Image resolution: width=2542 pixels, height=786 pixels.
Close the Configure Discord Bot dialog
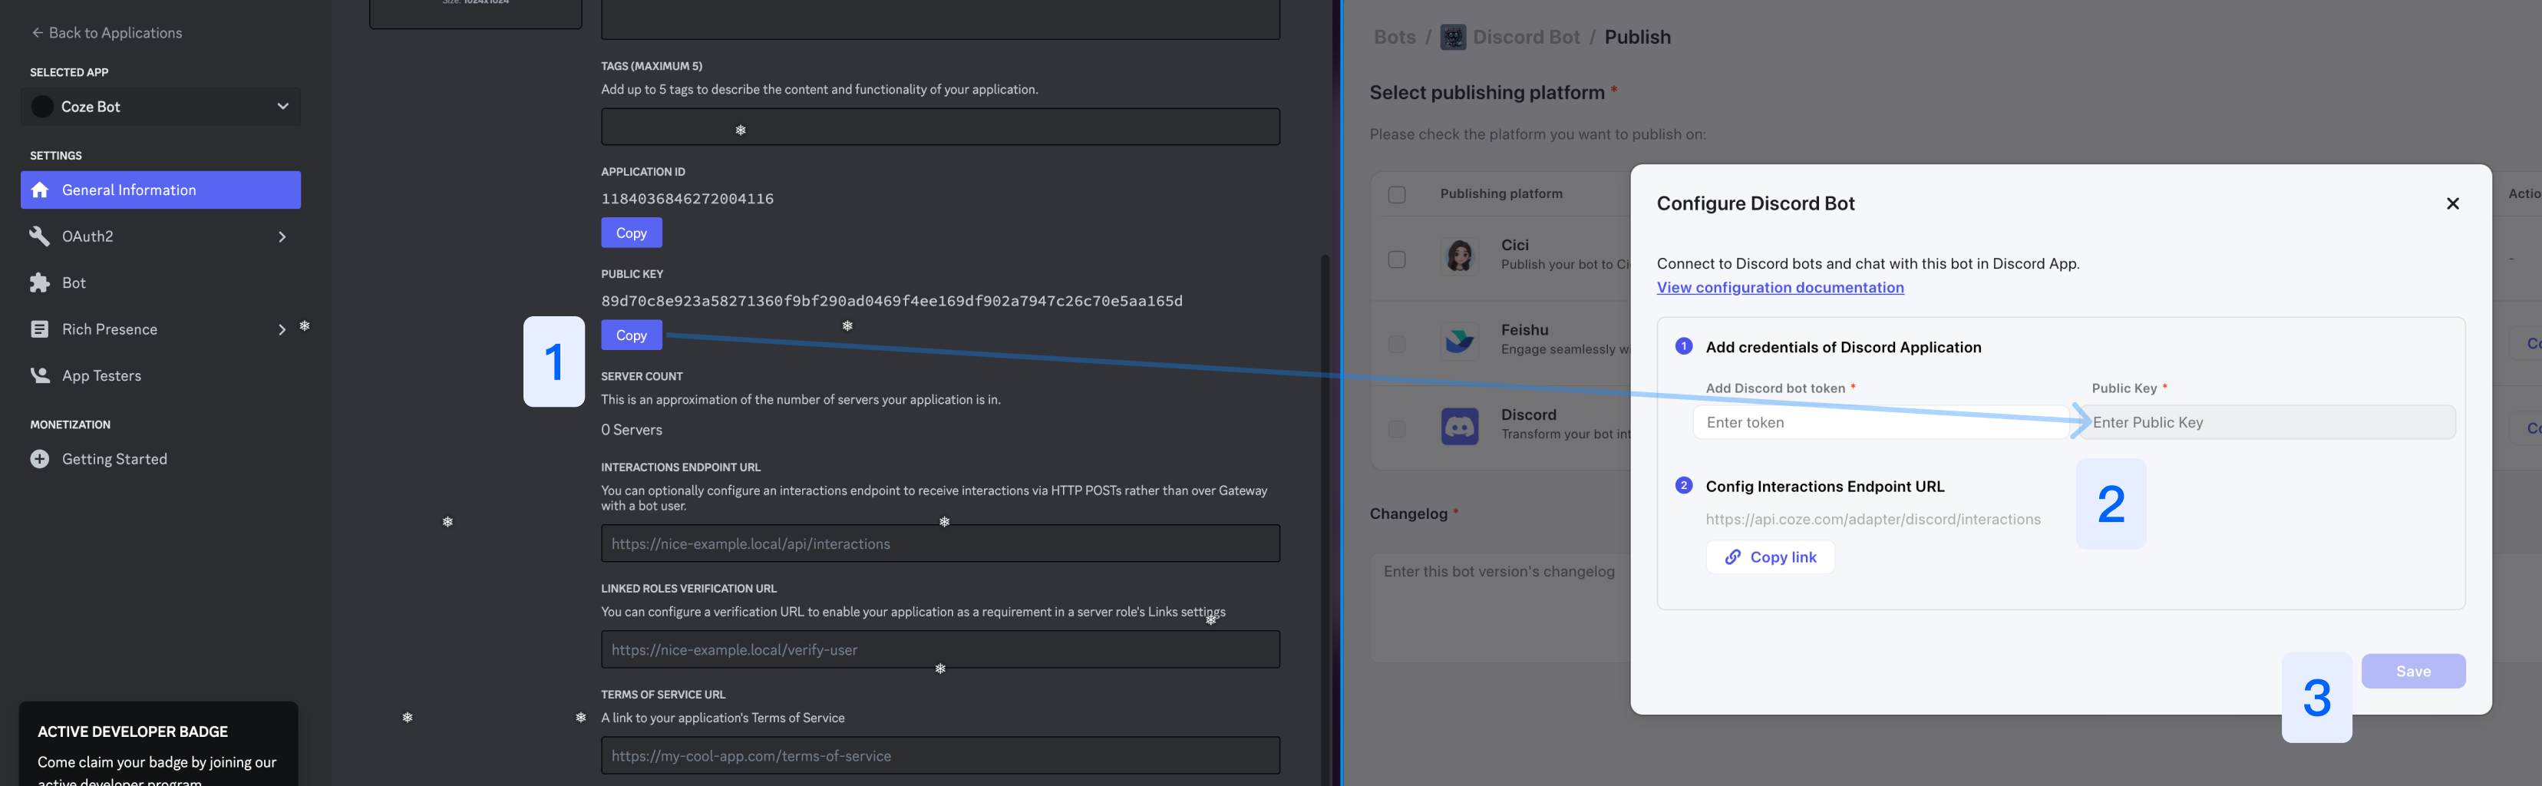pos(2452,203)
